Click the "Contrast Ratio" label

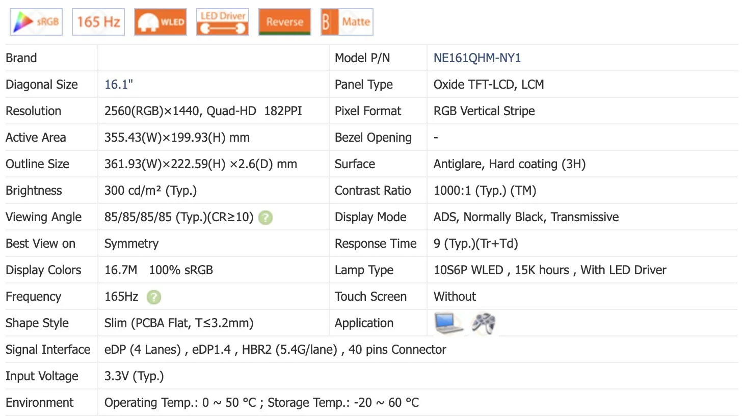[x=373, y=191]
